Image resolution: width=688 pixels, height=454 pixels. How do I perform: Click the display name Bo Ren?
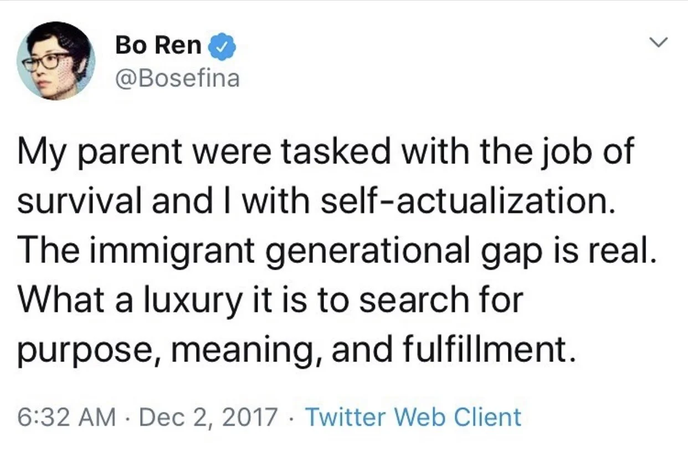click(x=158, y=47)
